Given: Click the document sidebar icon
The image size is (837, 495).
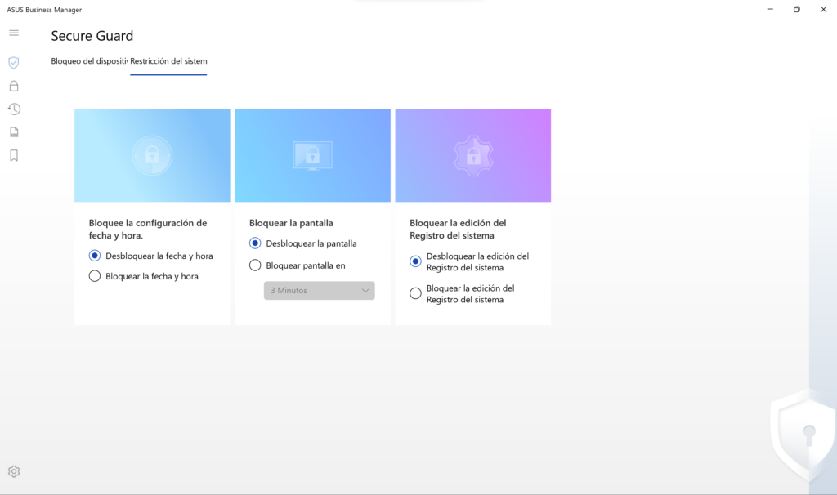Looking at the screenshot, I should click(14, 132).
